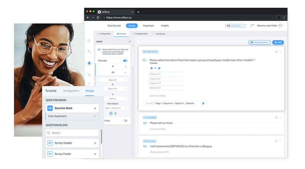
Task: Open the notifications bell
Action: [x=251, y=26]
